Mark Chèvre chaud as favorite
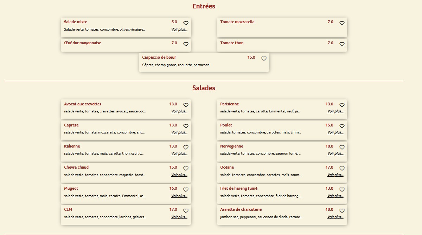422x235 pixels. (186, 169)
